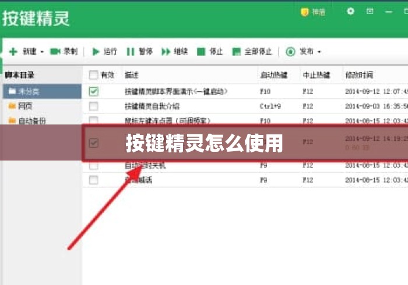This screenshot has width=408, height=285.
Task: Click F9 hotkey of the 喊话 row
Action: pyautogui.click(x=263, y=180)
